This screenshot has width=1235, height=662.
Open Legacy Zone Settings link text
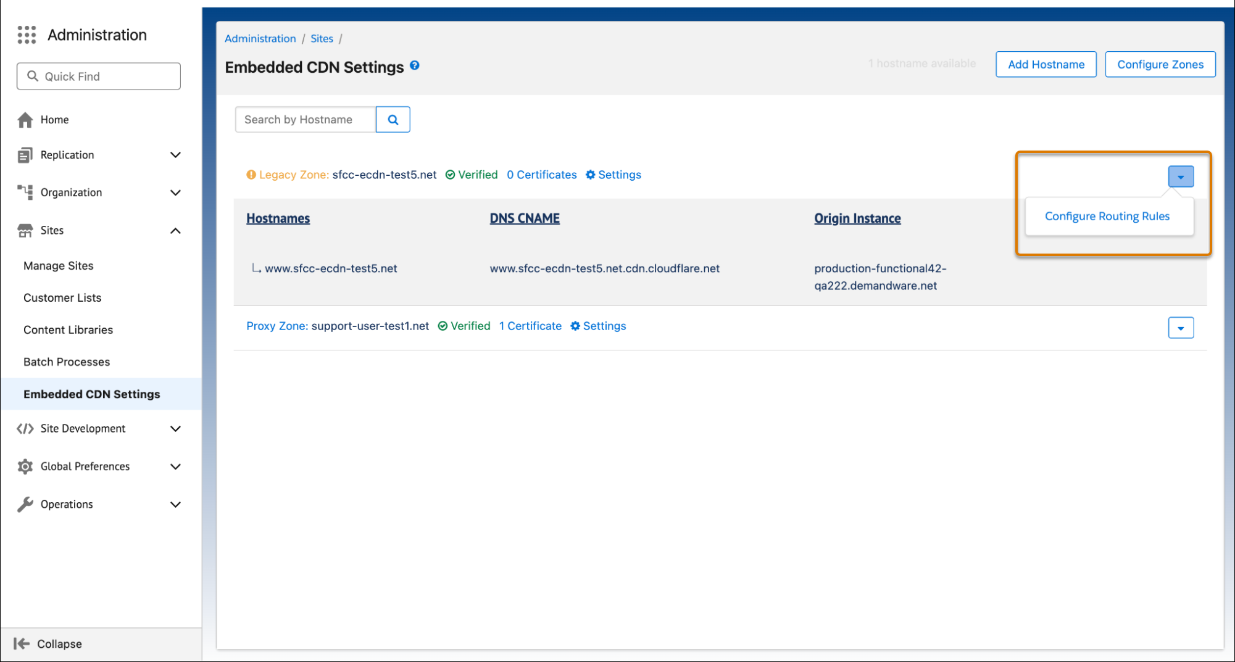point(620,175)
